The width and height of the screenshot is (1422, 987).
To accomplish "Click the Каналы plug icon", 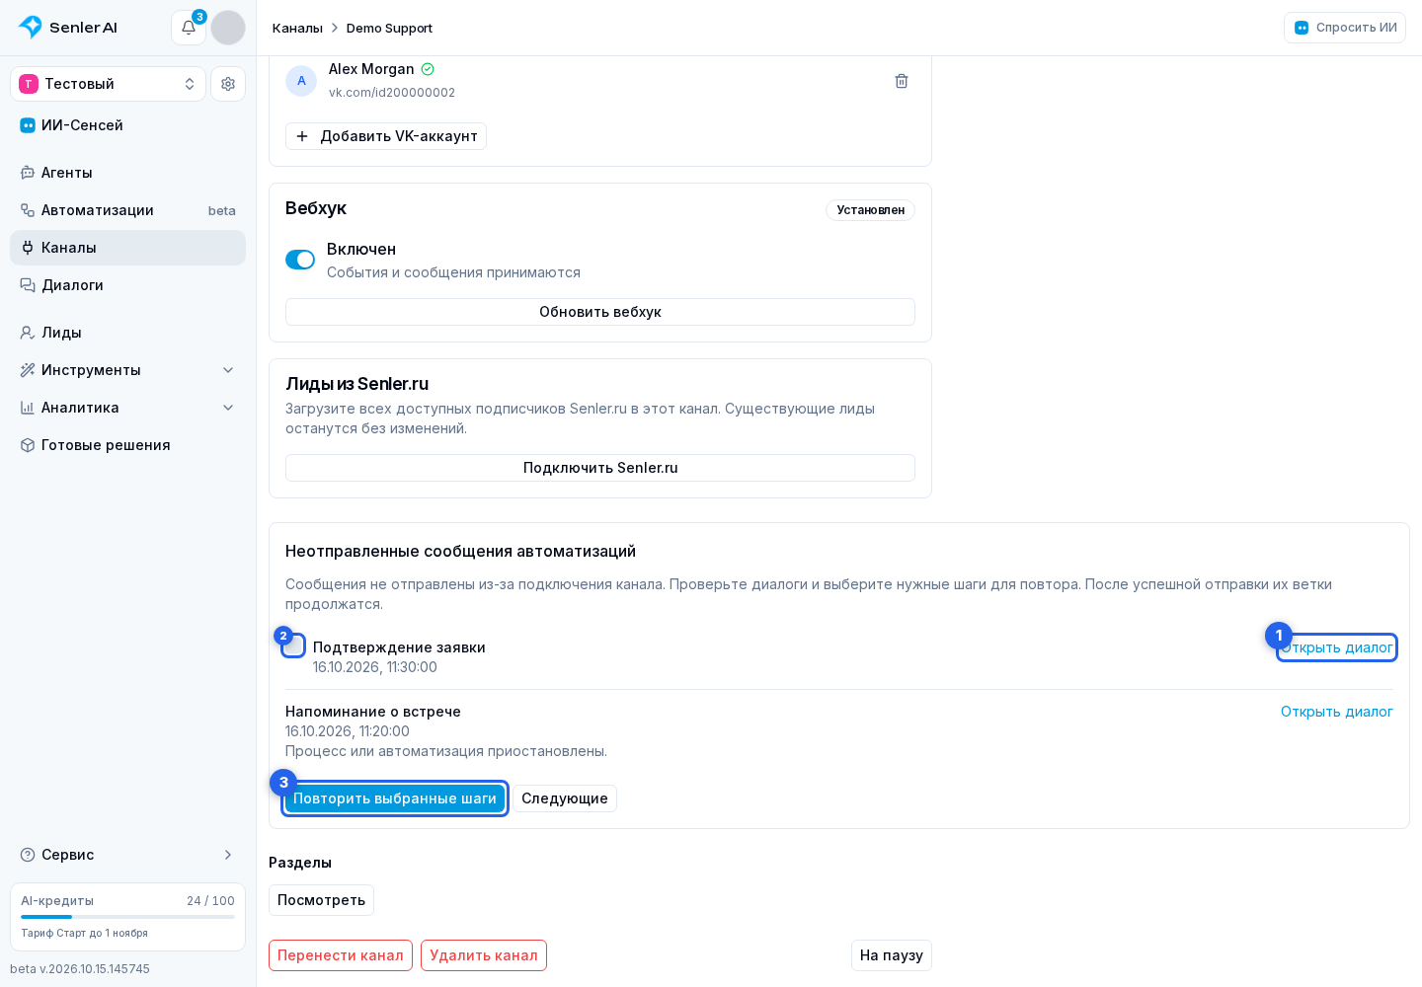I will pyautogui.click(x=28, y=248).
